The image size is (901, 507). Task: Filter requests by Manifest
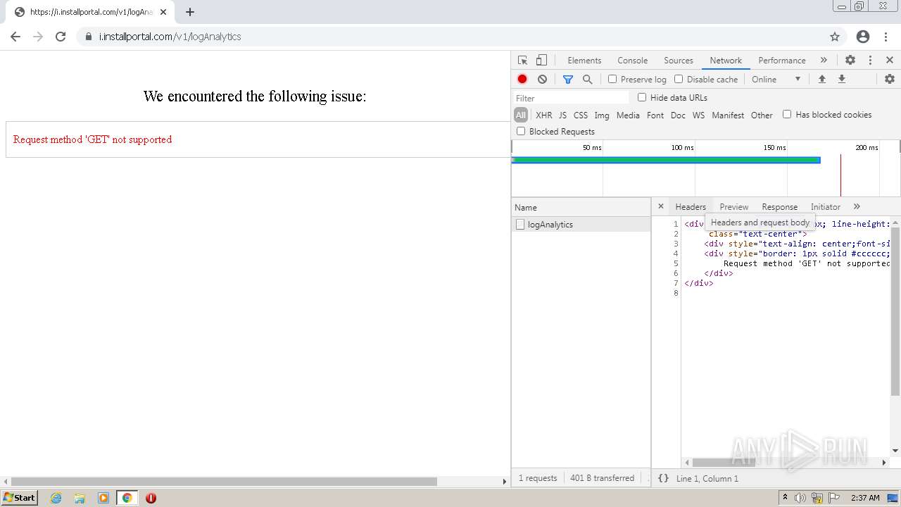728,115
